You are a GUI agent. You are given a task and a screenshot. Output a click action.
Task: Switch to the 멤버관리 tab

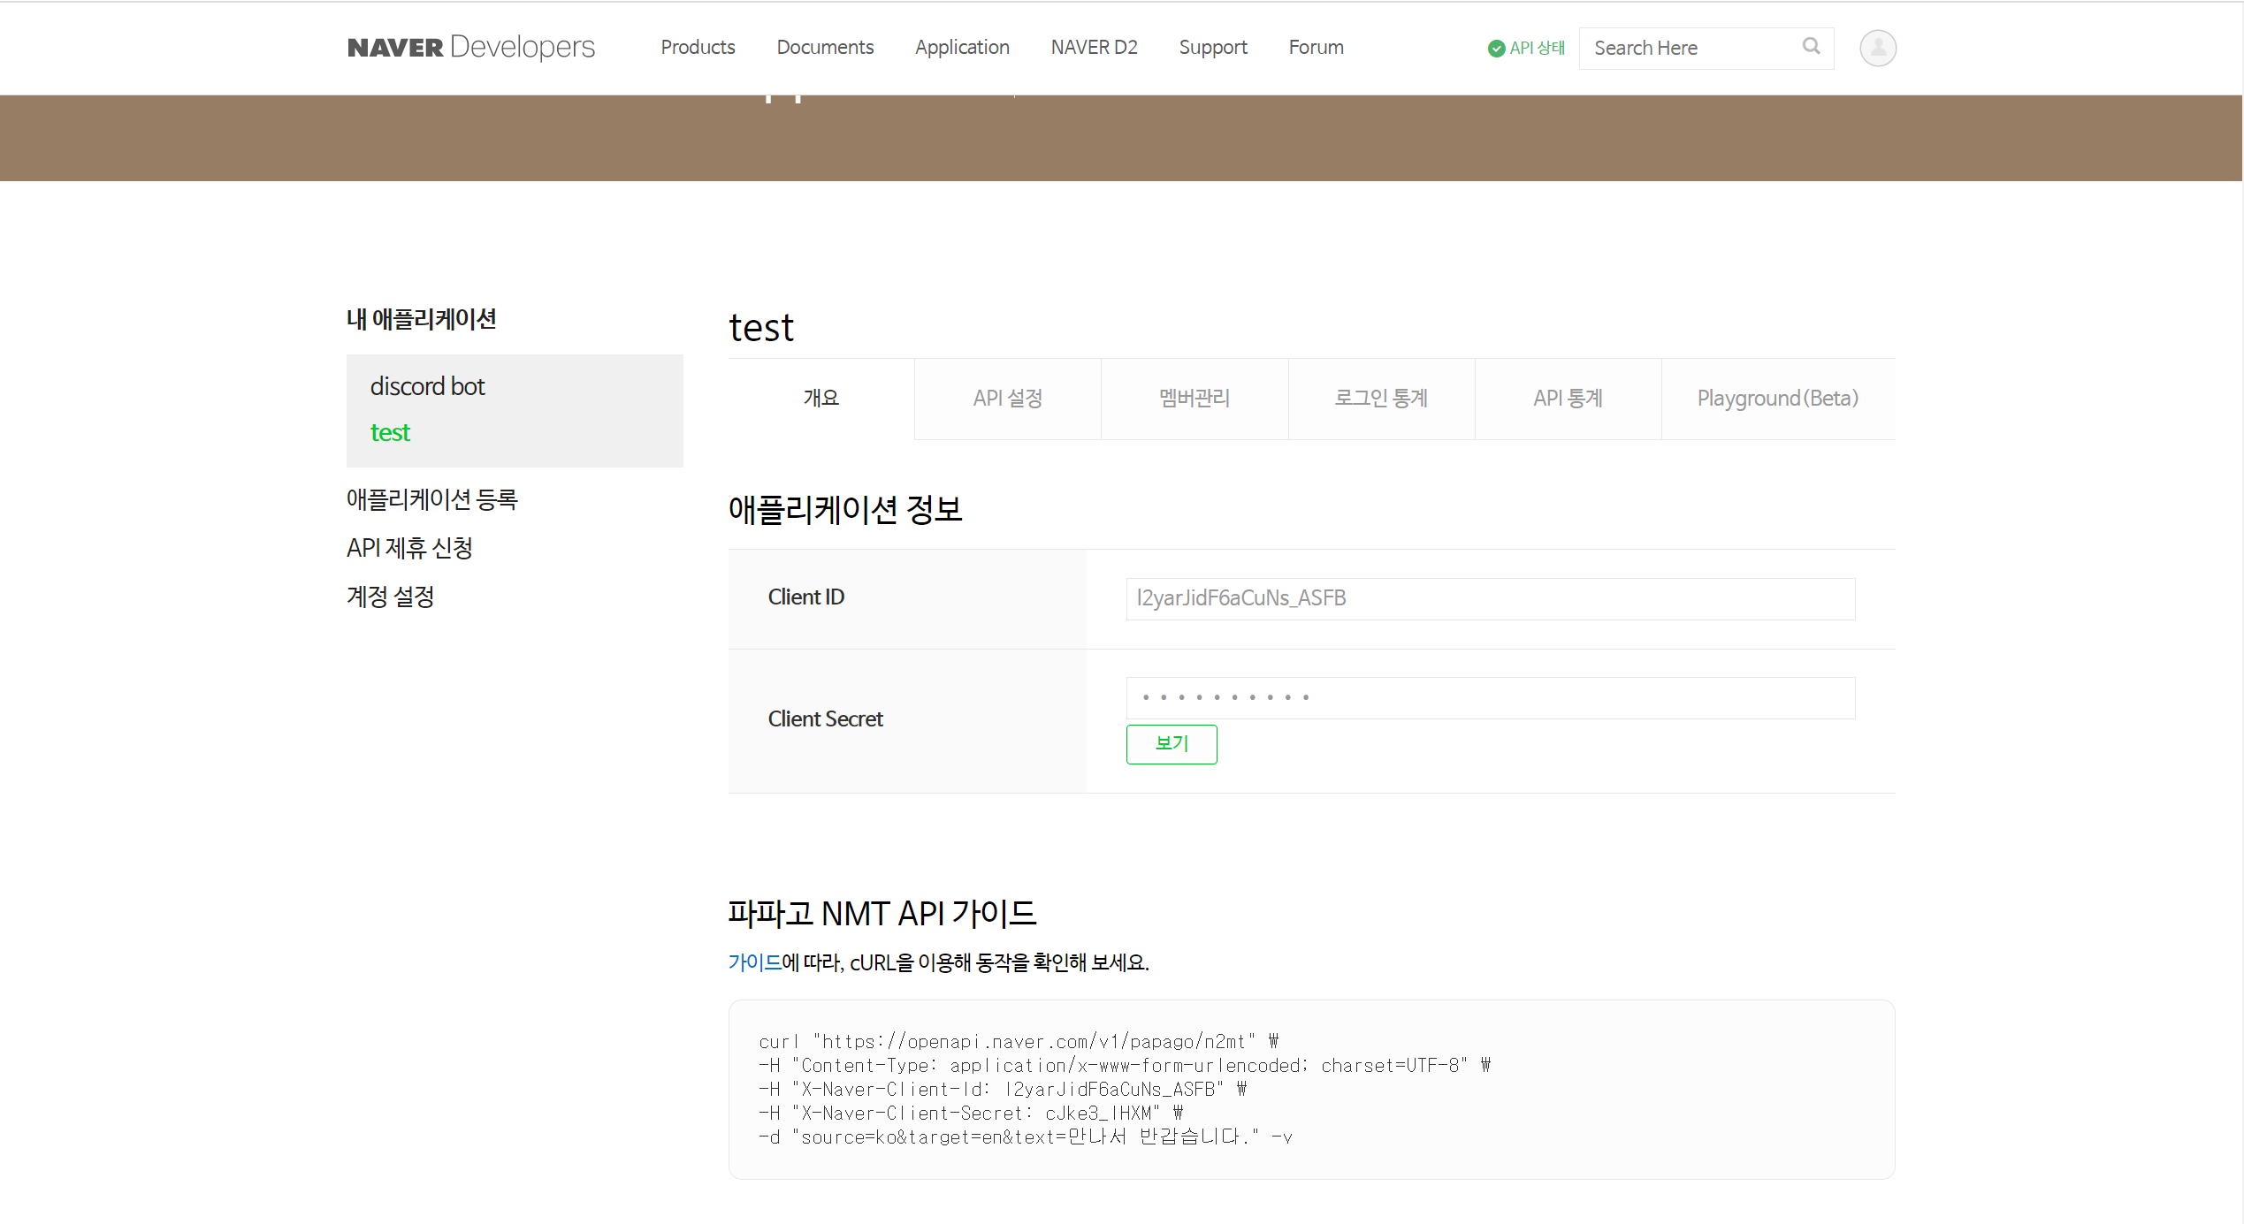pyautogui.click(x=1194, y=399)
